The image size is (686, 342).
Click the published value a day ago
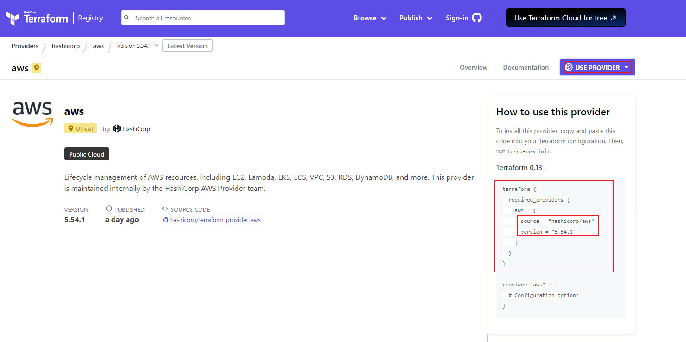(122, 220)
